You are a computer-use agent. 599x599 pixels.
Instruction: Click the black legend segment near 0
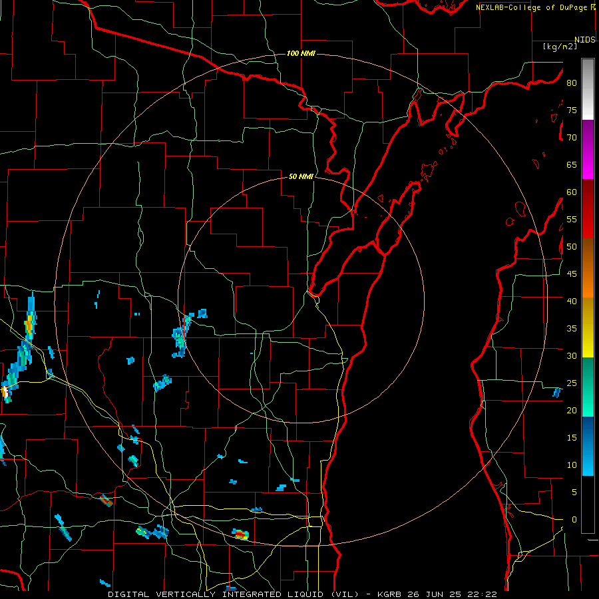(588, 504)
